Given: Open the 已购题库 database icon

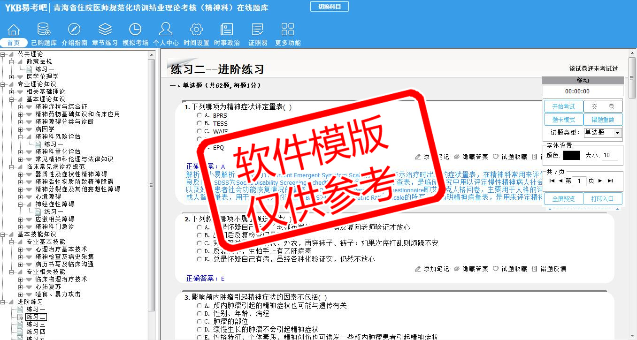Looking at the screenshot, I should (x=44, y=30).
